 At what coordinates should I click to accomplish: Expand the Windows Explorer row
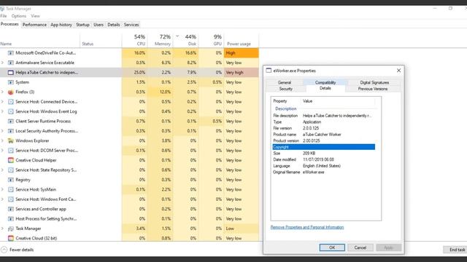(2, 140)
